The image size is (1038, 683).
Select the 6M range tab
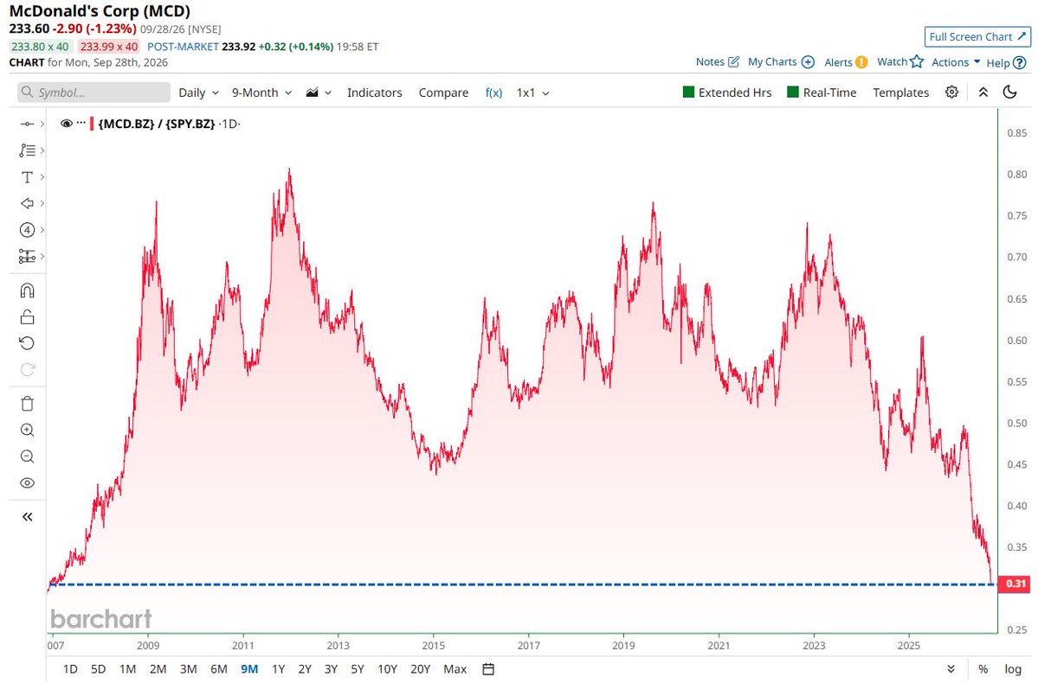[x=219, y=669]
